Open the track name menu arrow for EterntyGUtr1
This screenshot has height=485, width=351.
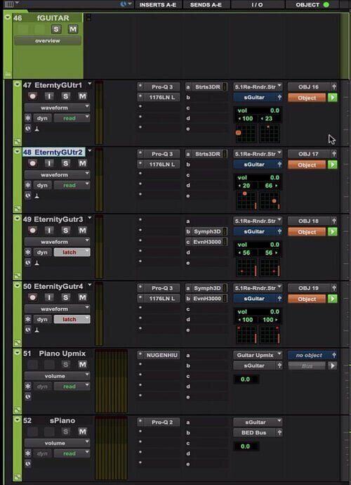(90, 84)
